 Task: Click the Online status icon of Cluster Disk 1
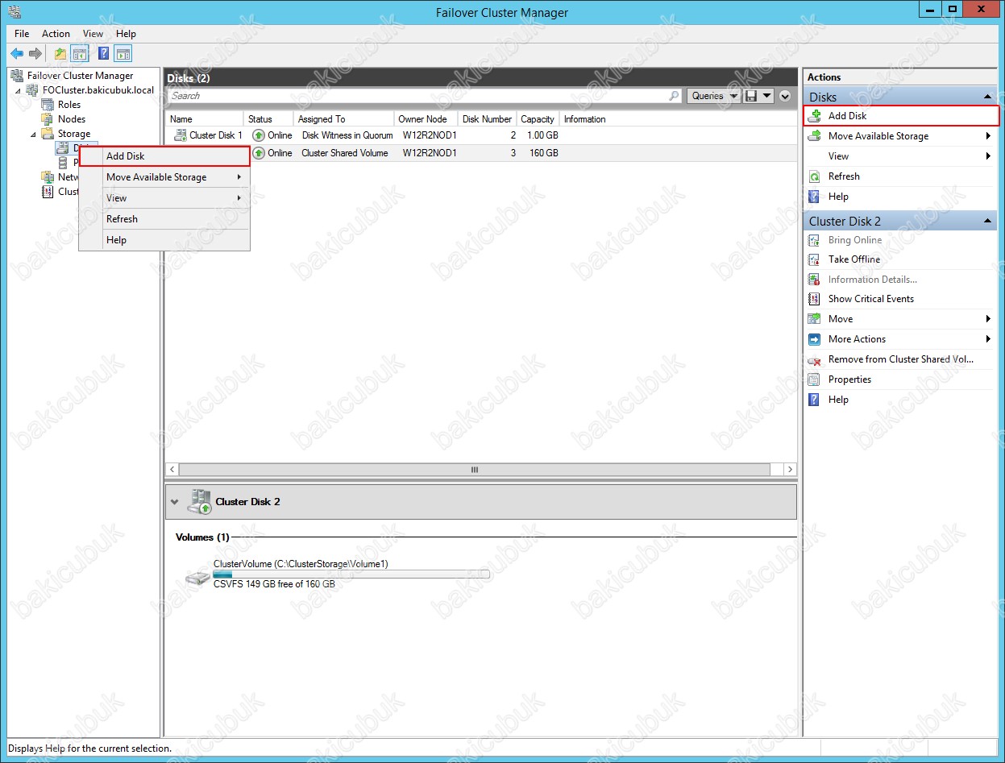[259, 135]
